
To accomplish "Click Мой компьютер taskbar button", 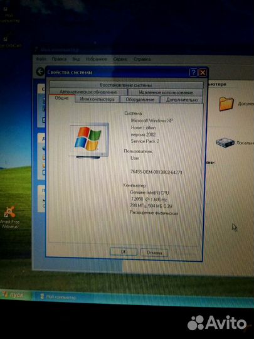I will coord(58,297).
